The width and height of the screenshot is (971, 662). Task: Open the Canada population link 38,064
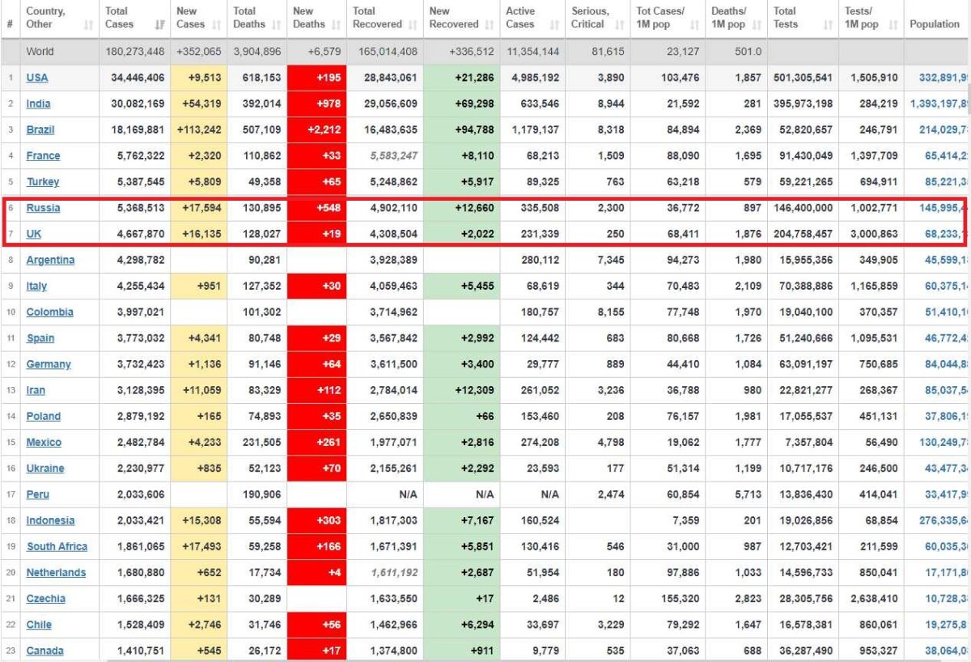(948, 651)
